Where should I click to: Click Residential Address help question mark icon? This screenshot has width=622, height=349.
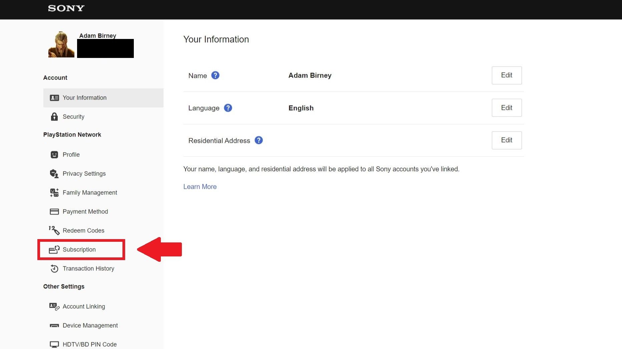(259, 140)
